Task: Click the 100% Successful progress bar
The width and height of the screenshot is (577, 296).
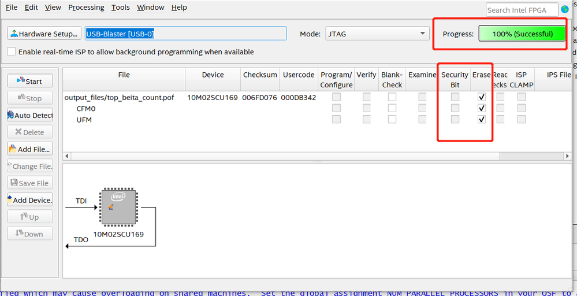Action: point(522,34)
